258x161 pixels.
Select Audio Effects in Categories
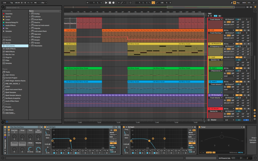click(10, 49)
